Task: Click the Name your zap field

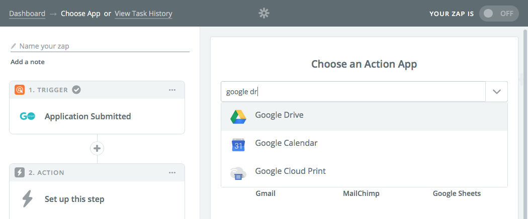Action: coord(100,46)
